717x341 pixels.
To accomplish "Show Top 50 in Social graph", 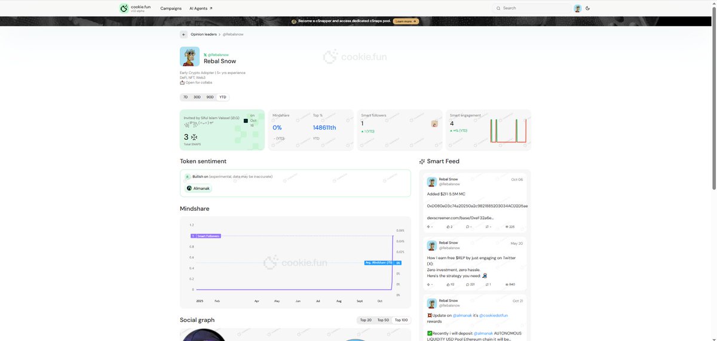I will point(383,320).
